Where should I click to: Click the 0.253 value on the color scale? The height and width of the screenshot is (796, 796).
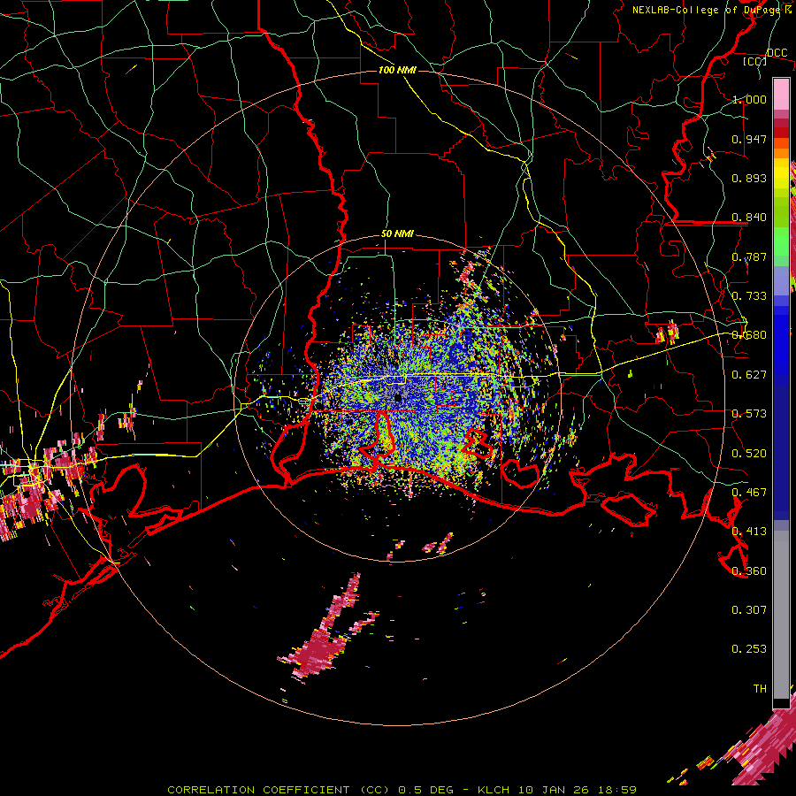tap(749, 649)
